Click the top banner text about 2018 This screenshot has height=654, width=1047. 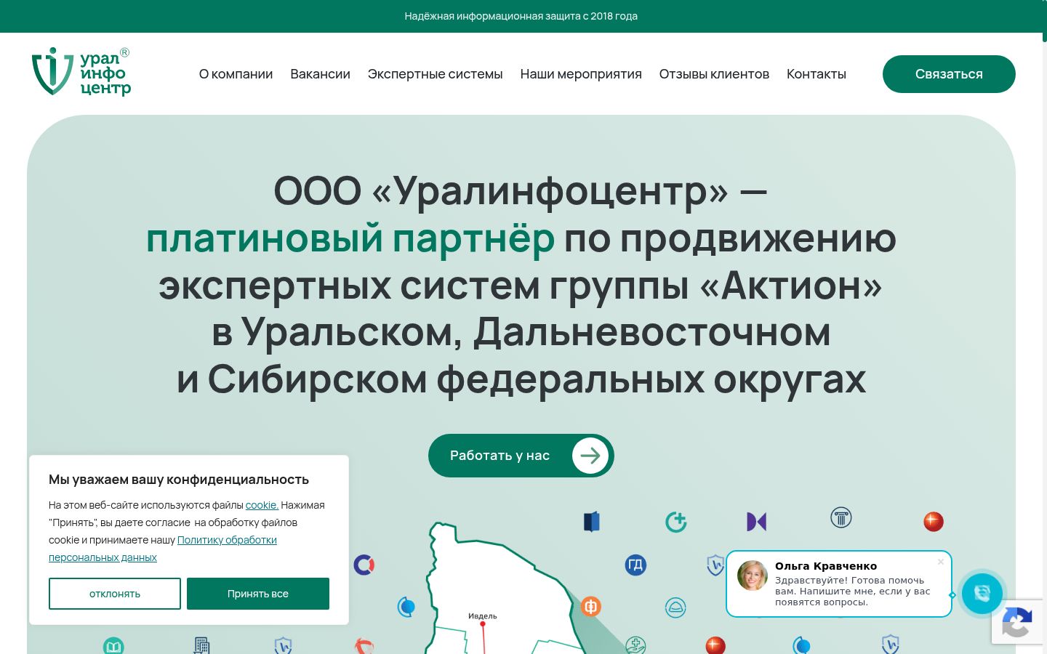click(521, 16)
